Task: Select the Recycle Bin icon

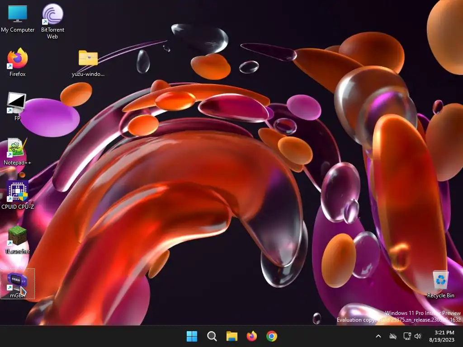Action: (440, 285)
